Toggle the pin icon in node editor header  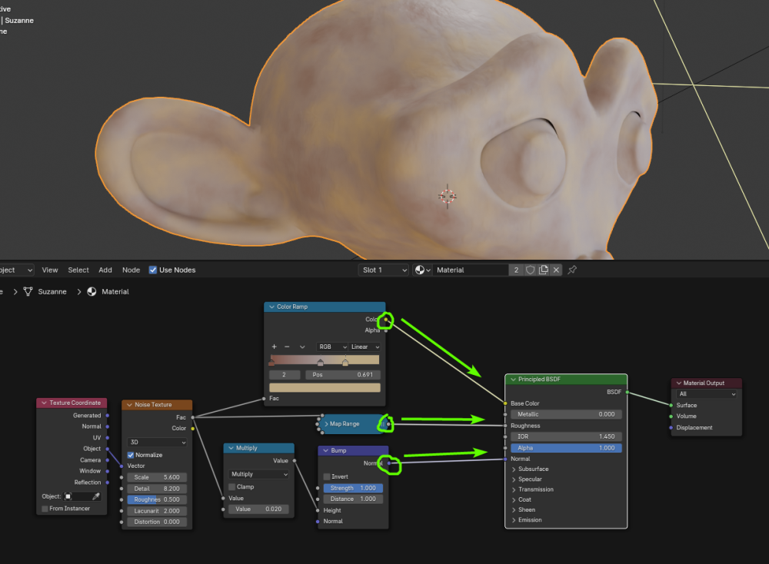click(x=571, y=270)
